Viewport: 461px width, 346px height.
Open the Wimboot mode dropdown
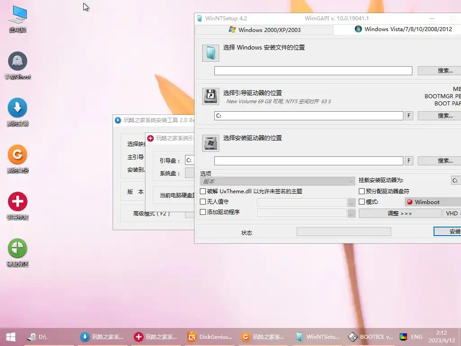[433, 202]
